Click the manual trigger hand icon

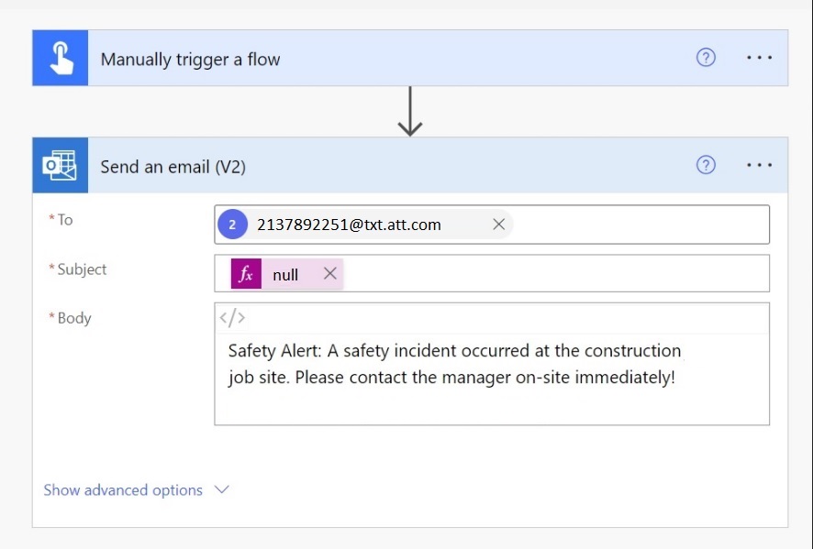[61, 58]
